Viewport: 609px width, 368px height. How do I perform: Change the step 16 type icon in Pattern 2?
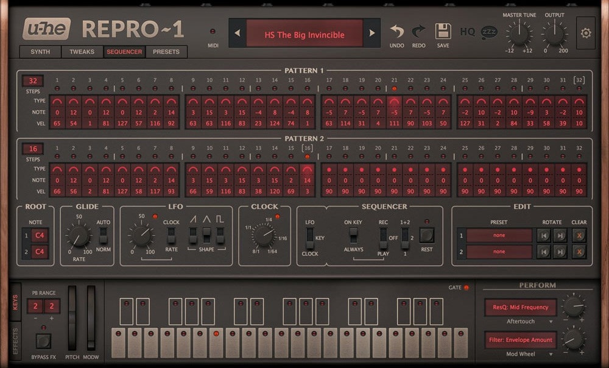click(307, 169)
